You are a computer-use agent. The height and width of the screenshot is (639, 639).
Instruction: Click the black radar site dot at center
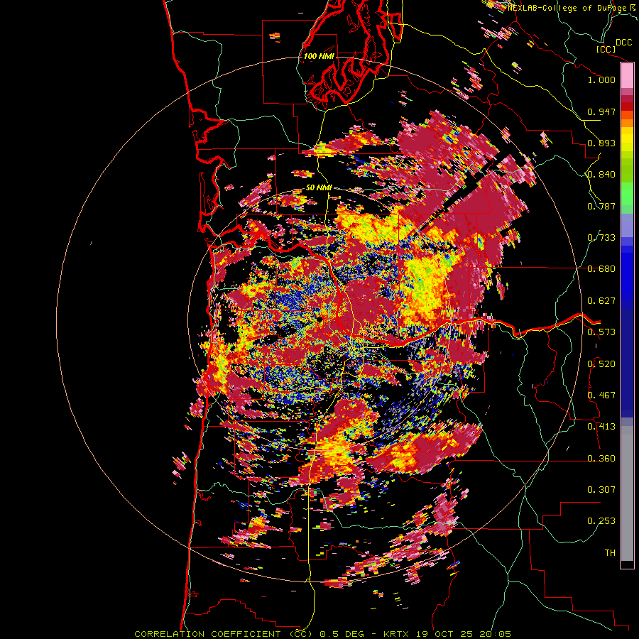(x=320, y=320)
